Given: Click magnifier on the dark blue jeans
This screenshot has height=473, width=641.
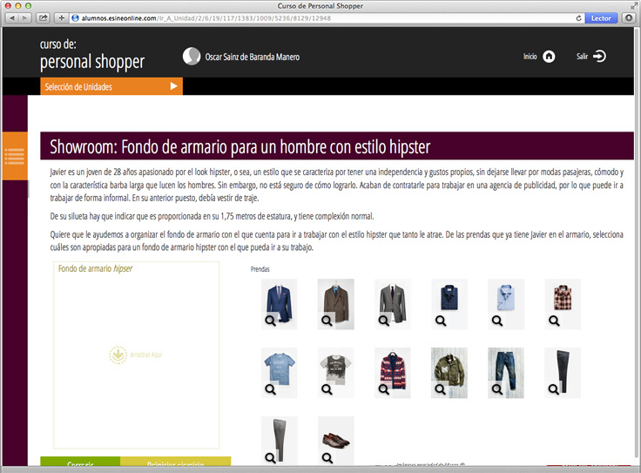Looking at the screenshot, I should coord(497,389).
